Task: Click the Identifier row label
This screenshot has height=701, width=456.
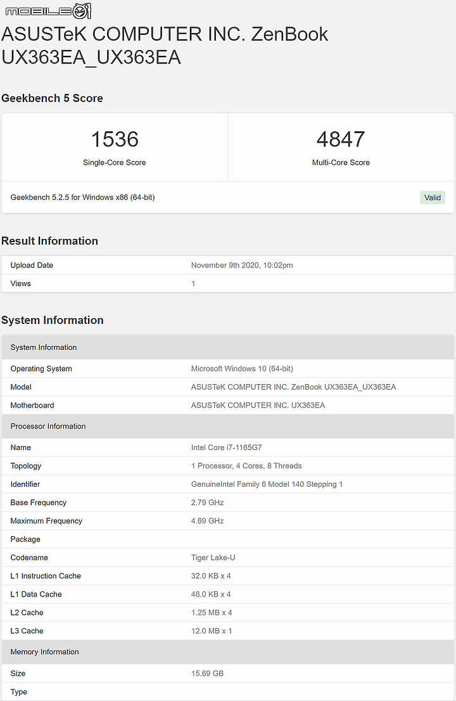Action: pos(25,484)
